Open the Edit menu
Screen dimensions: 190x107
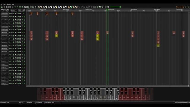coord(4,4)
